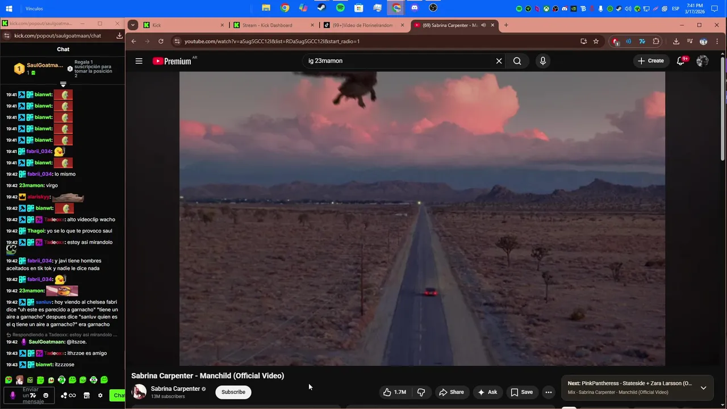Open the Kick chat shop icon
The height and width of the screenshot is (409, 727).
(86, 395)
